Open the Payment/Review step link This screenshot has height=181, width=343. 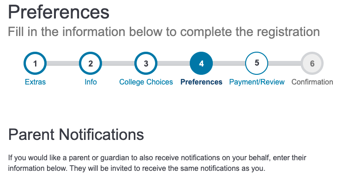click(257, 82)
